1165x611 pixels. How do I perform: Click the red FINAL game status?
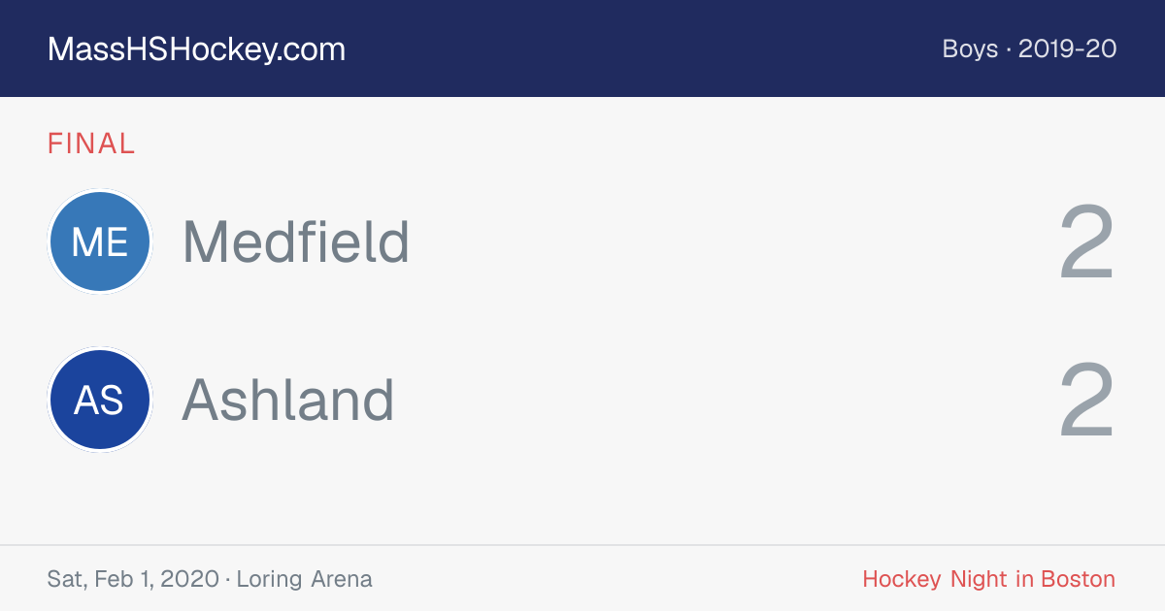coord(91,144)
